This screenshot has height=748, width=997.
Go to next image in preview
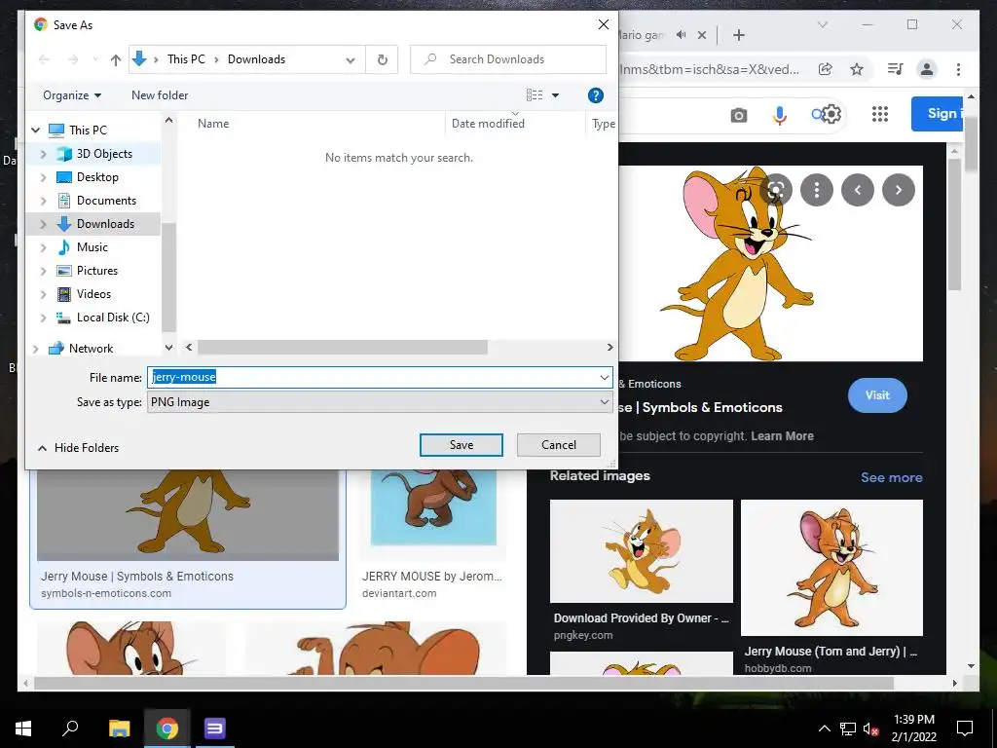[899, 190]
